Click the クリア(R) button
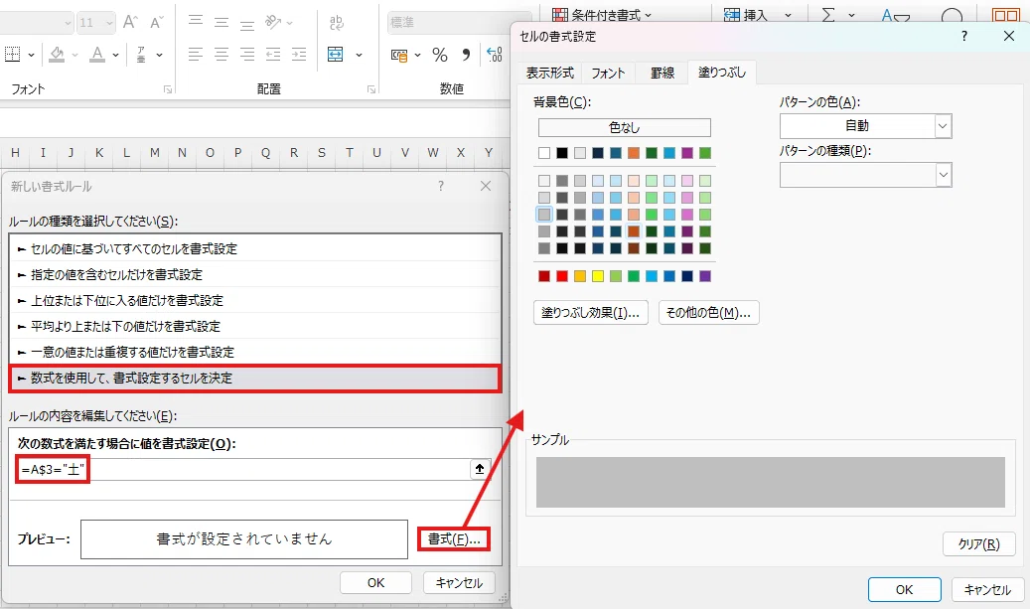 [x=978, y=544]
